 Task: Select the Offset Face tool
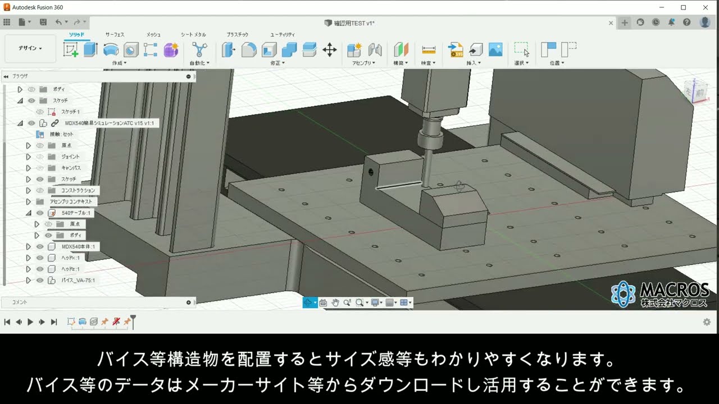pos(310,50)
